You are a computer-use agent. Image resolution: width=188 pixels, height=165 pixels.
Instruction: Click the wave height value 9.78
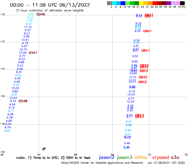[10, 118]
